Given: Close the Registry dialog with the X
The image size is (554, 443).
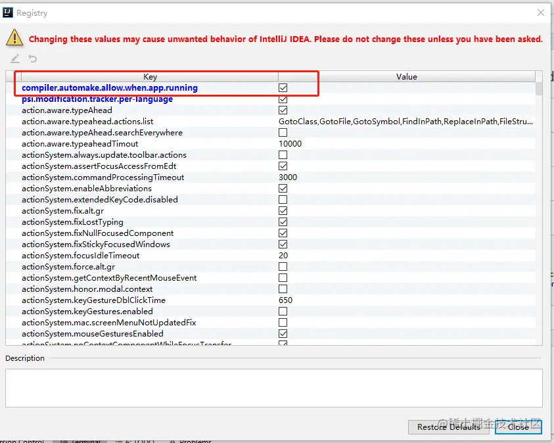Looking at the screenshot, I should (x=541, y=12).
